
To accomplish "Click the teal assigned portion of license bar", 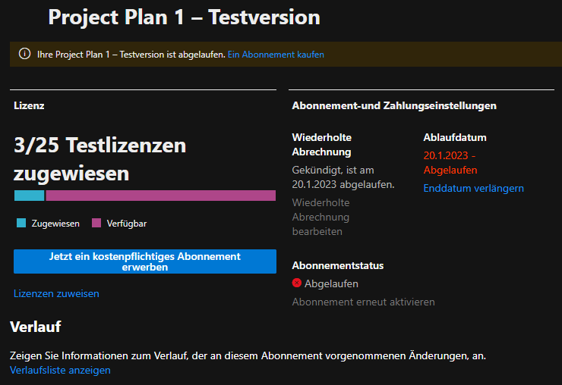I will point(30,196).
